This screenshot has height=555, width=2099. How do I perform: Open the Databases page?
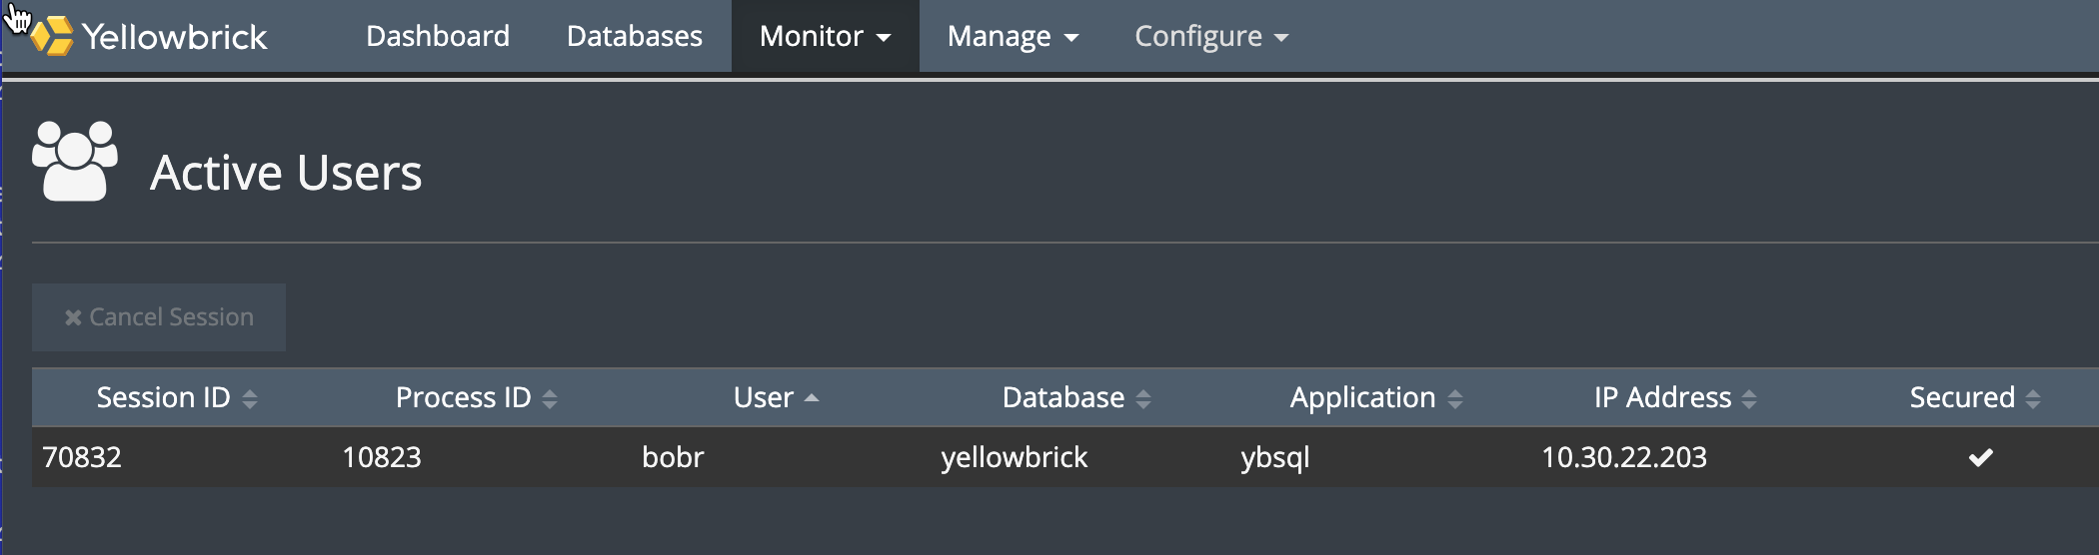pos(635,37)
